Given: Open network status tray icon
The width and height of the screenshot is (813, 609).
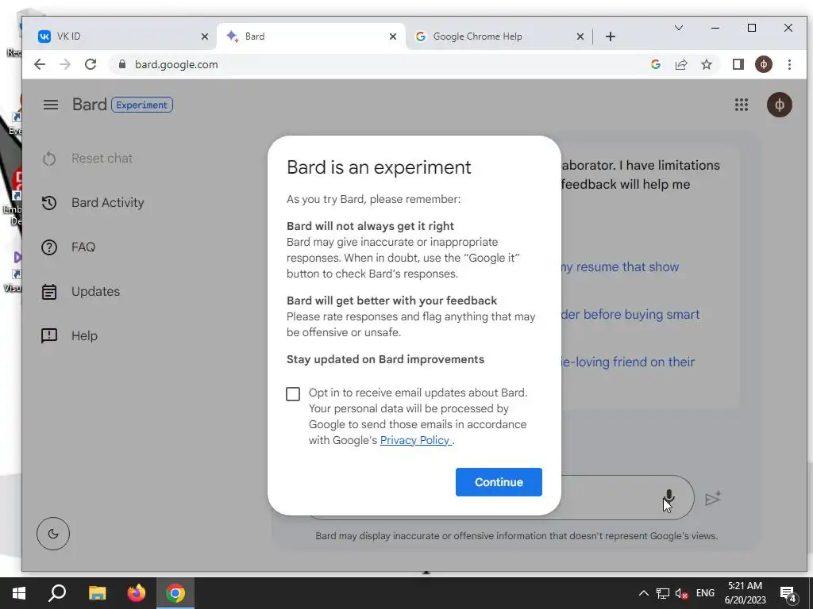Looking at the screenshot, I should point(663,593).
